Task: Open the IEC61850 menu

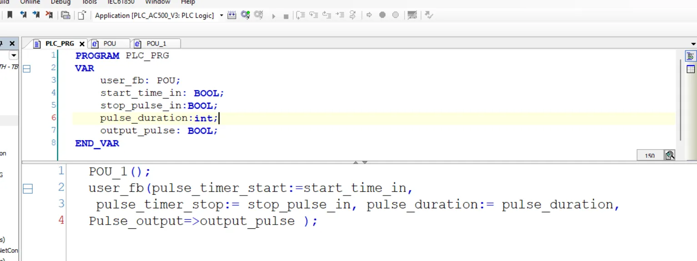Action: coord(121,2)
